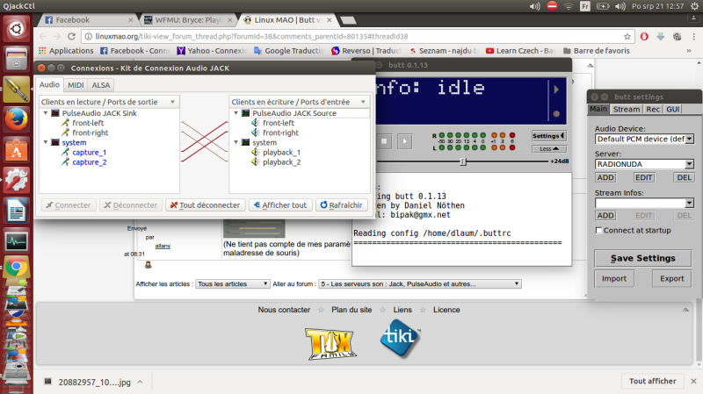Reload the Linux MAO page
The image size is (703, 394).
click(x=71, y=36)
